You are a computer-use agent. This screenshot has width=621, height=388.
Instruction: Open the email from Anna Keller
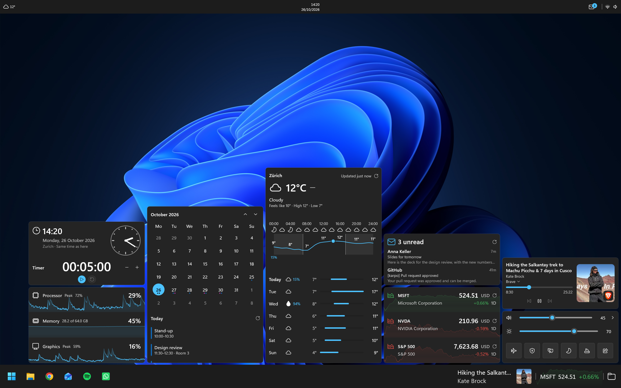point(442,257)
